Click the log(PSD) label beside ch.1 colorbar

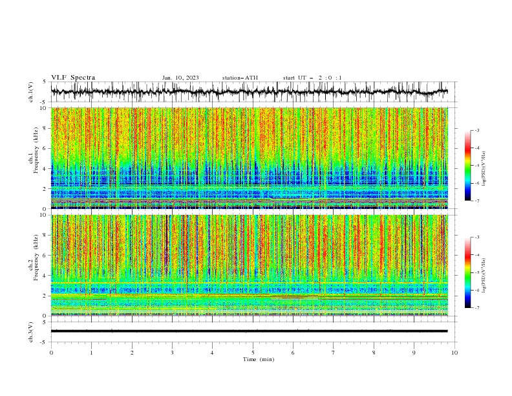tap(484, 169)
